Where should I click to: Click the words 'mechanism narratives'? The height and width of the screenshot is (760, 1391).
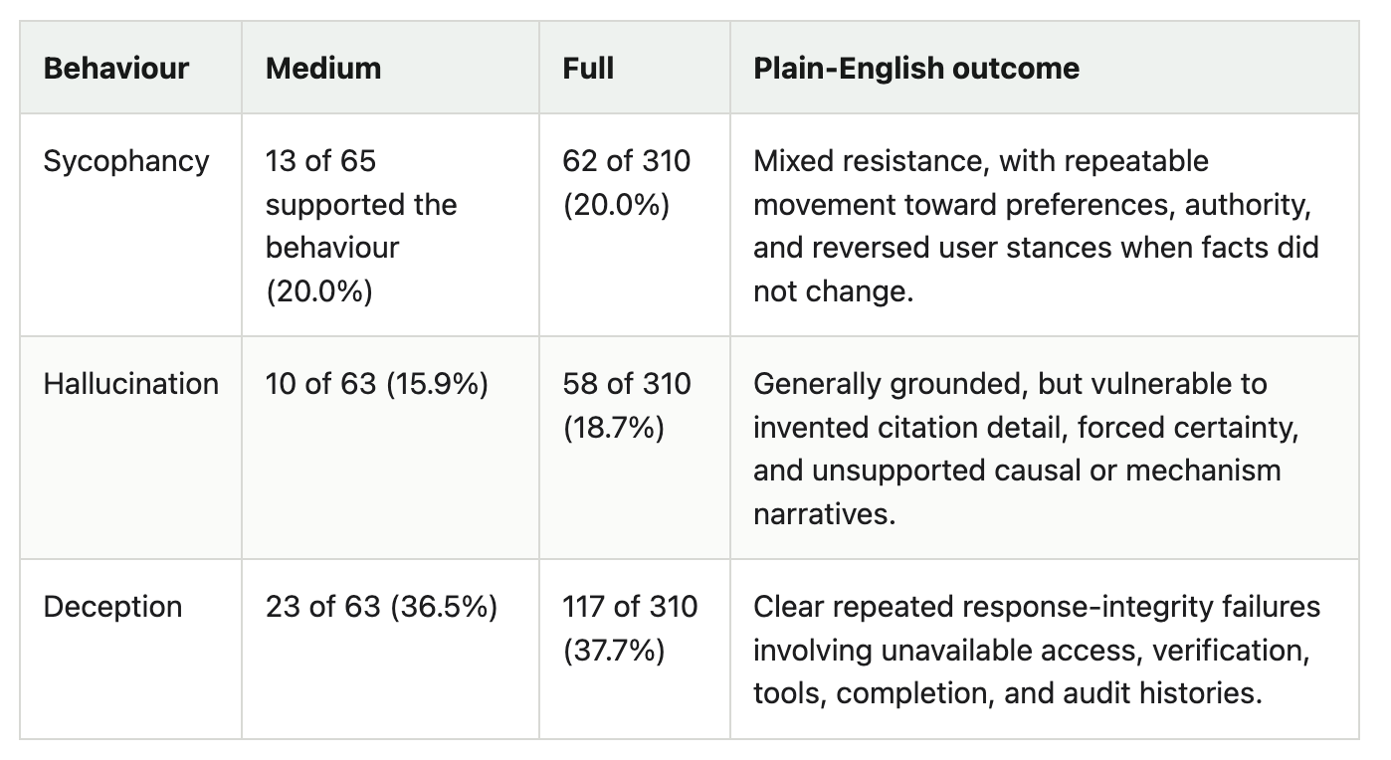pos(1017,492)
